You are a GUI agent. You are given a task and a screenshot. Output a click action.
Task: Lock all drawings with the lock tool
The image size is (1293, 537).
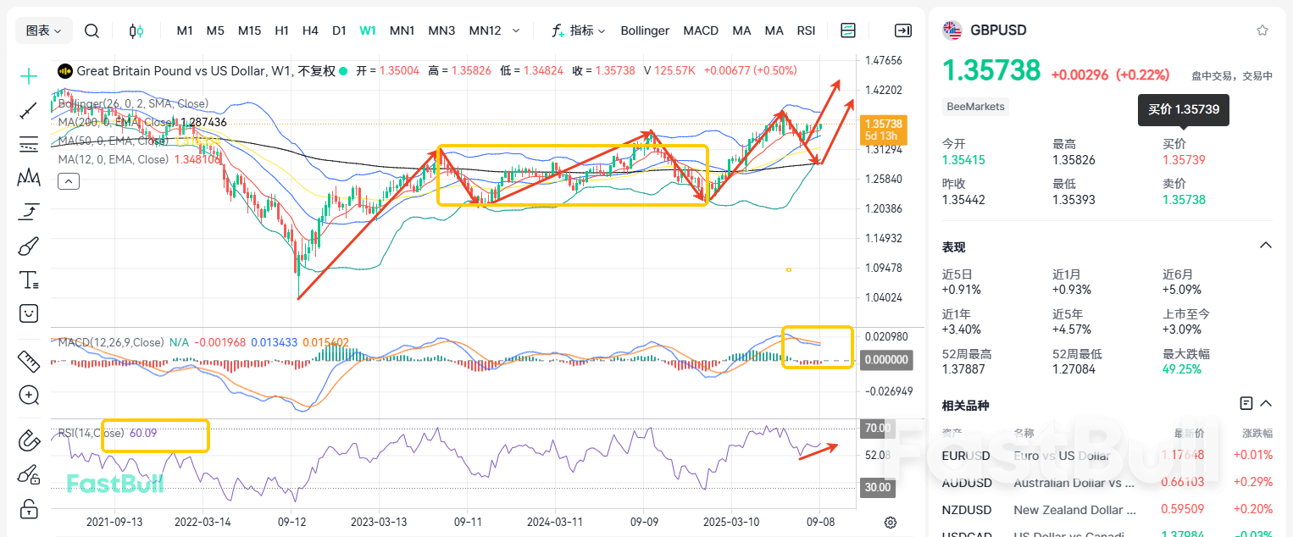28,509
